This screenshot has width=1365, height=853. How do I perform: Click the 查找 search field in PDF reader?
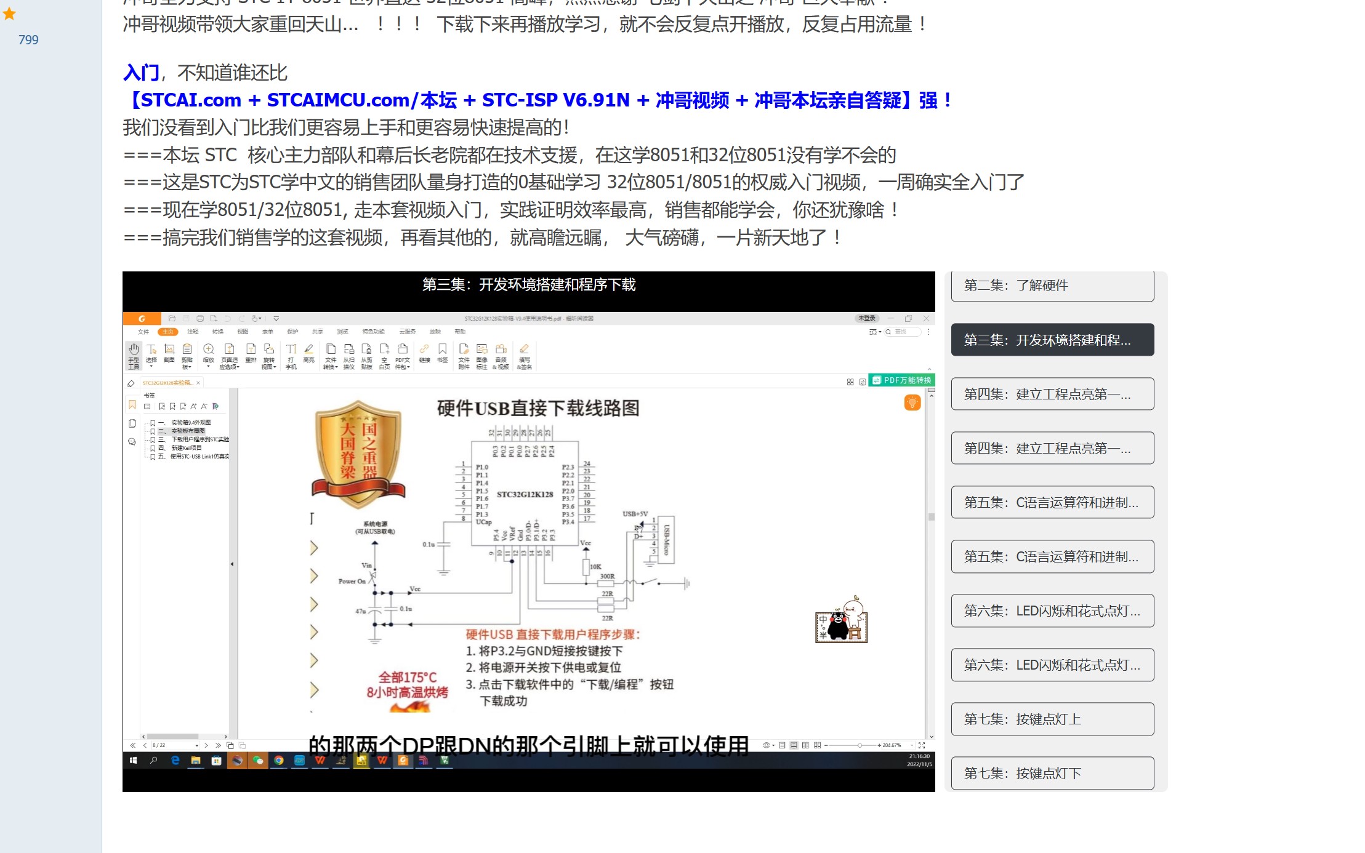click(903, 332)
